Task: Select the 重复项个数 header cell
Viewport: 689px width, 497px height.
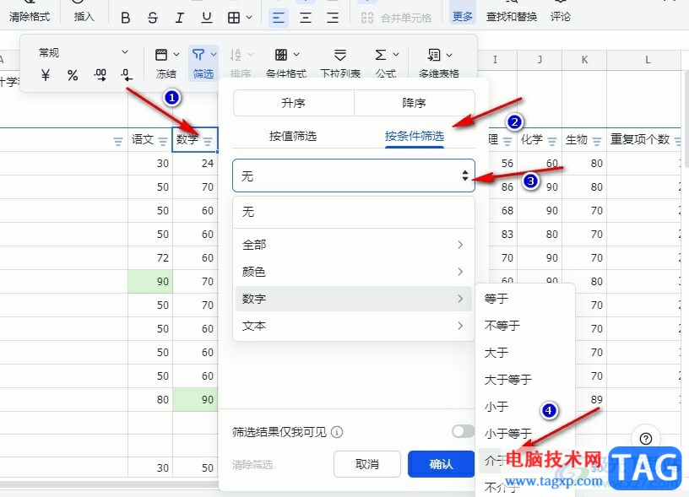Action: [643, 139]
